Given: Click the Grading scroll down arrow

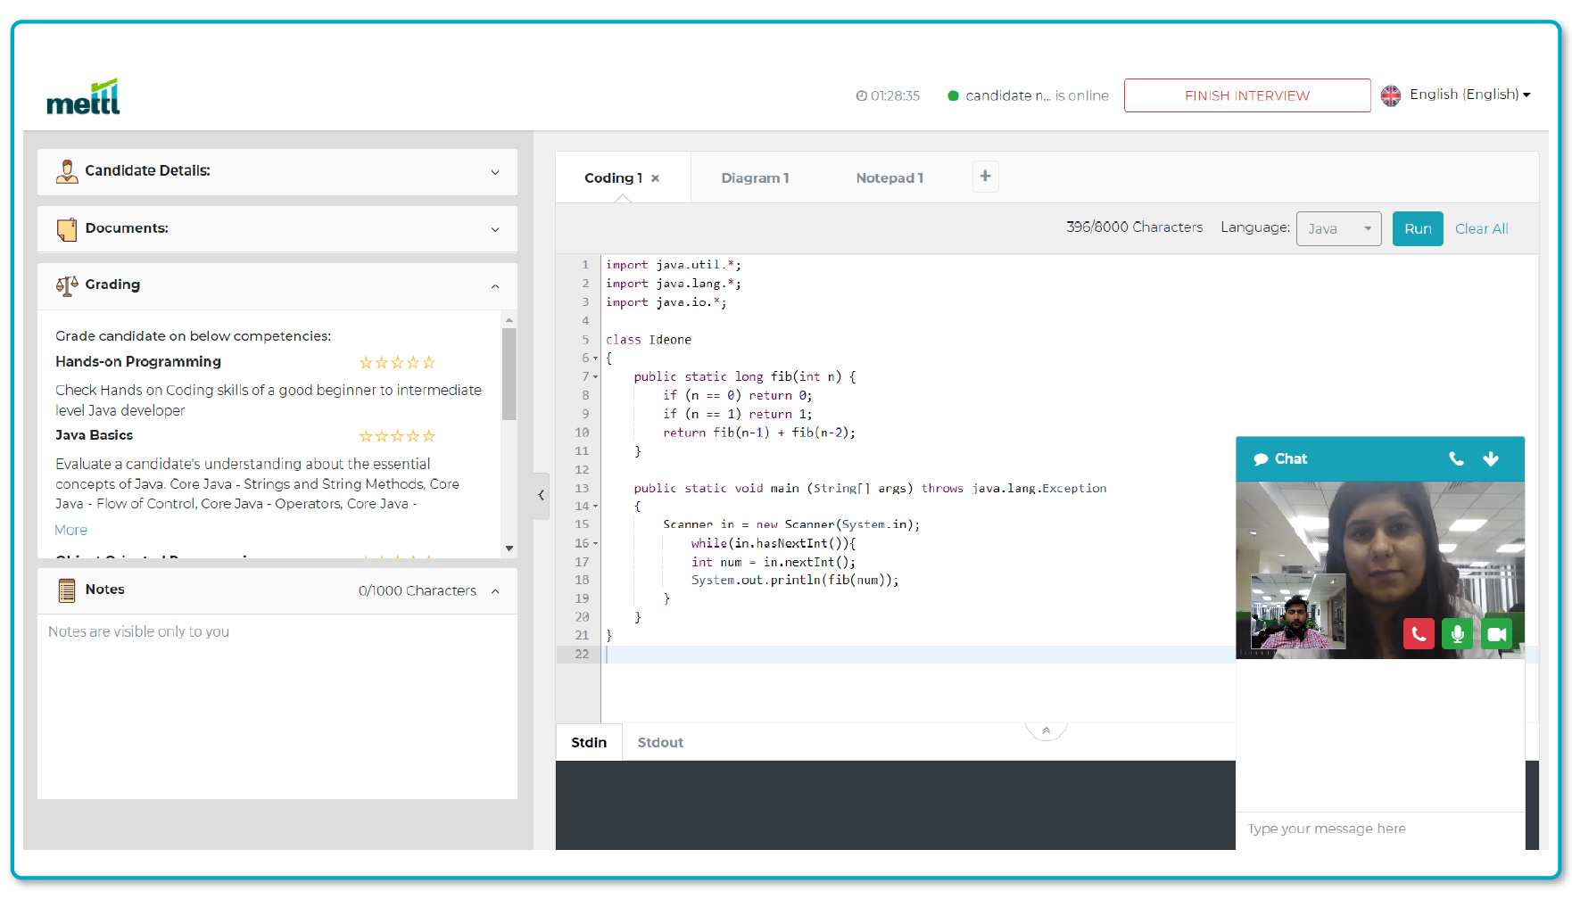Looking at the screenshot, I should (x=509, y=548).
